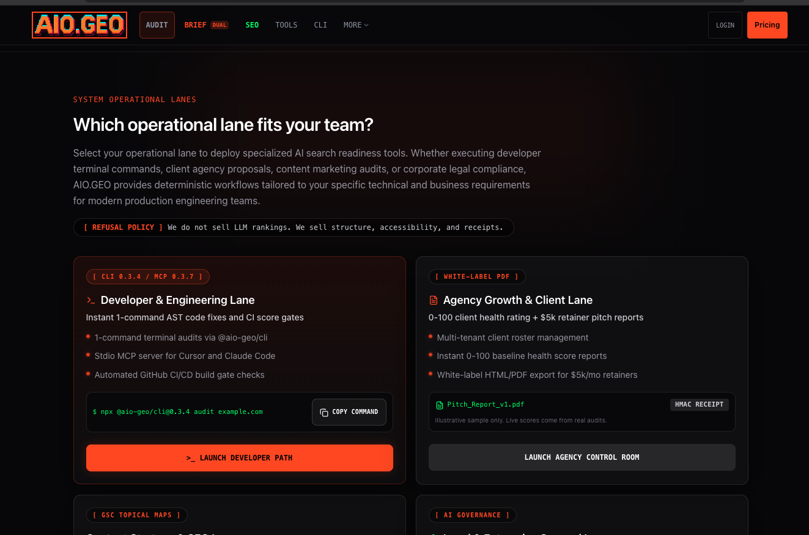Click the LOGIN button
The image size is (809, 535).
click(x=725, y=25)
